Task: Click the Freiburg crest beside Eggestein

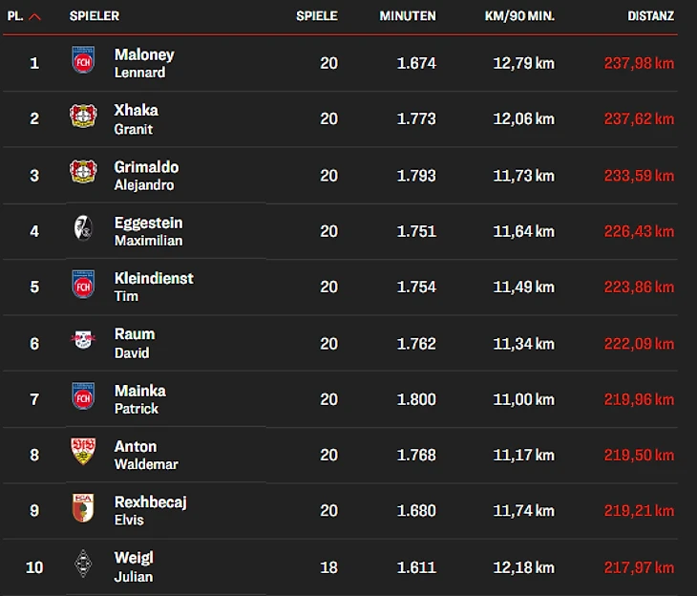Action: pos(83,229)
